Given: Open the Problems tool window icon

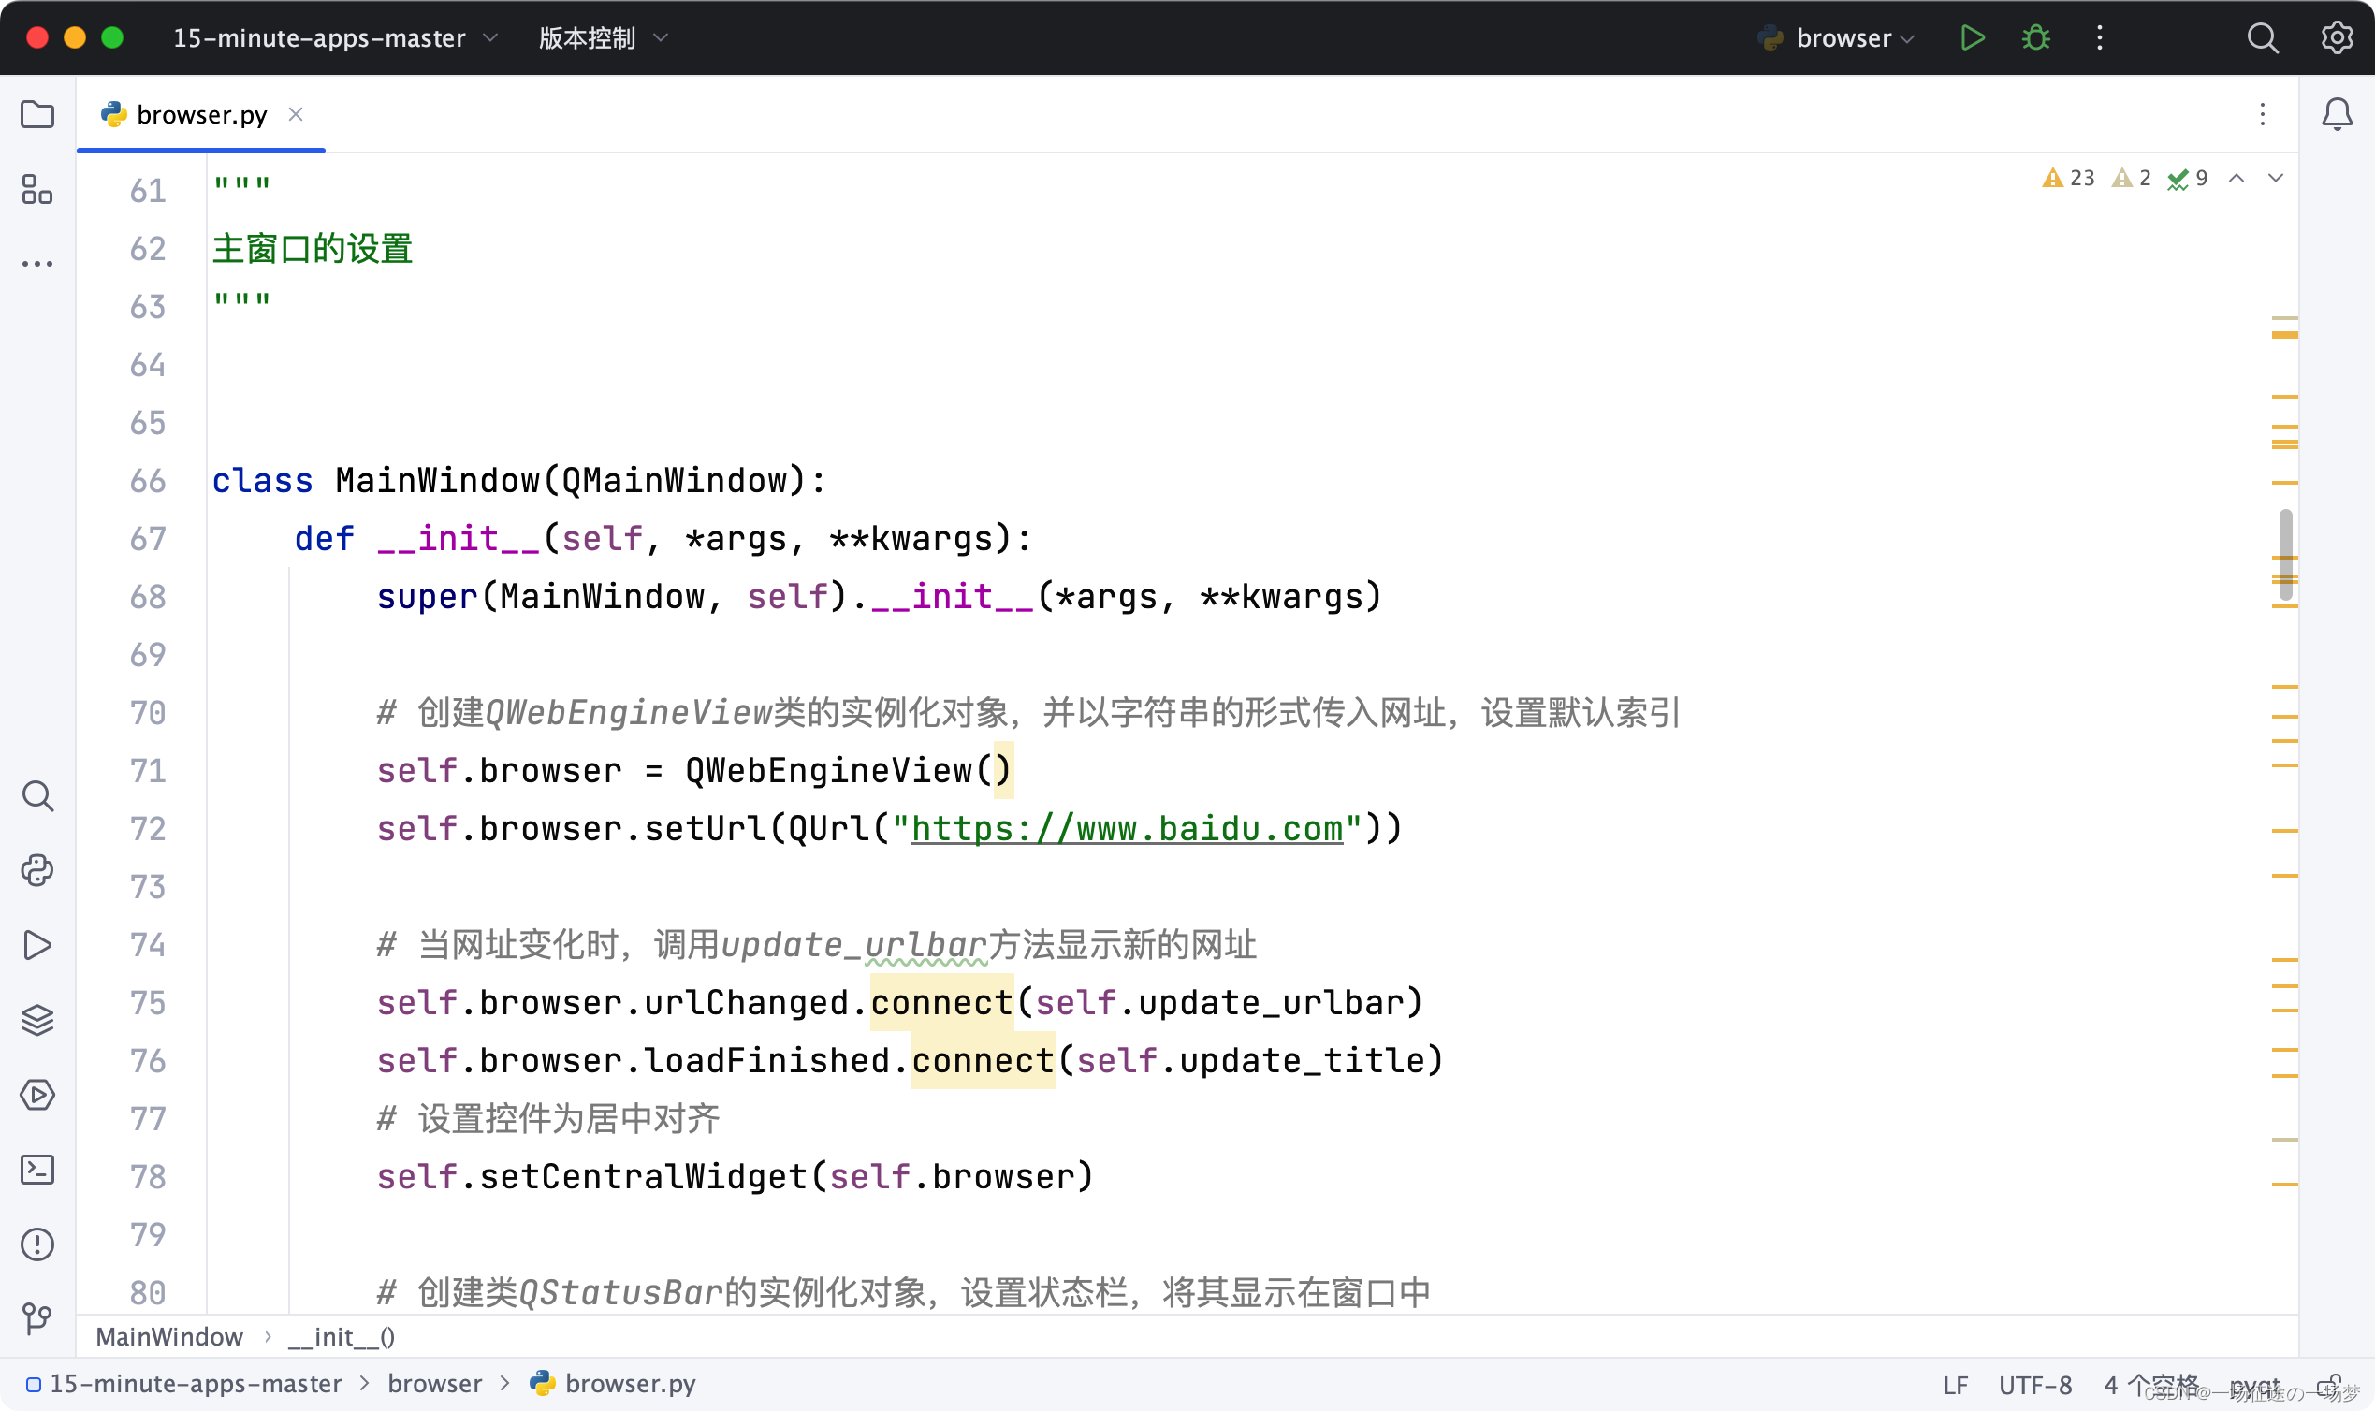Looking at the screenshot, I should point(37,1244).
